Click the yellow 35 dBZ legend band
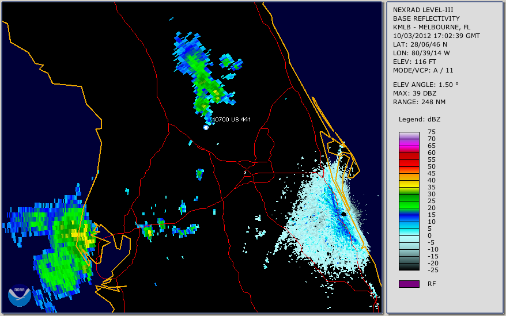Image resolution: width=506 pixels, height=316 pixels. 409,184
